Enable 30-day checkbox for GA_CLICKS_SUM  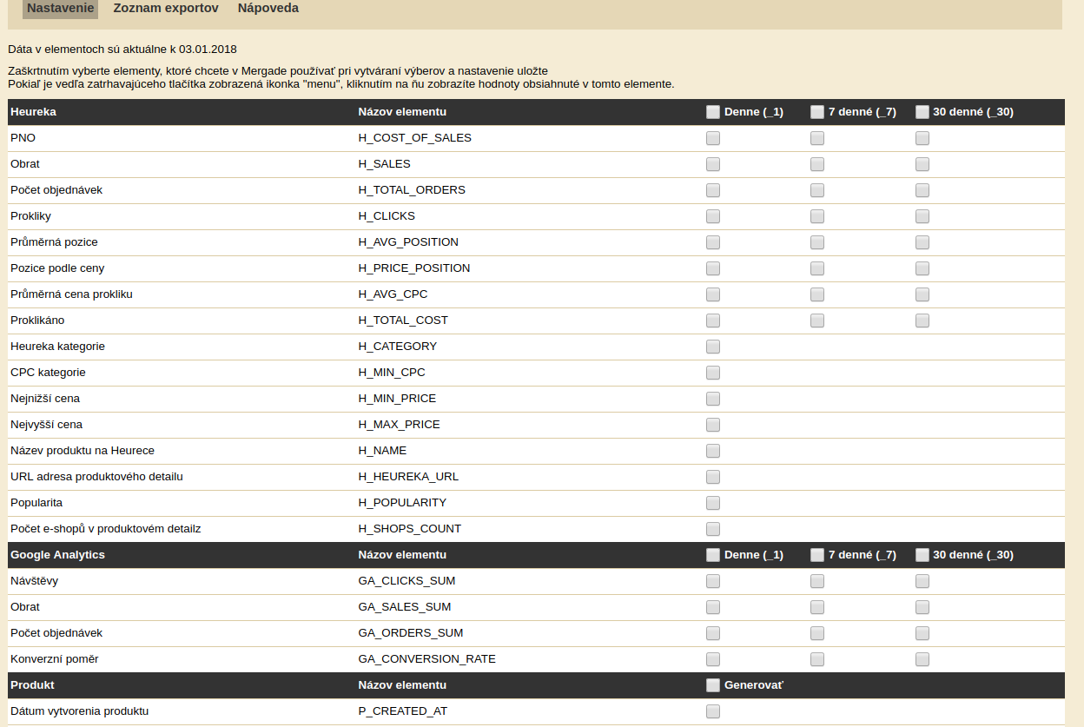click(x=922, y=581)
